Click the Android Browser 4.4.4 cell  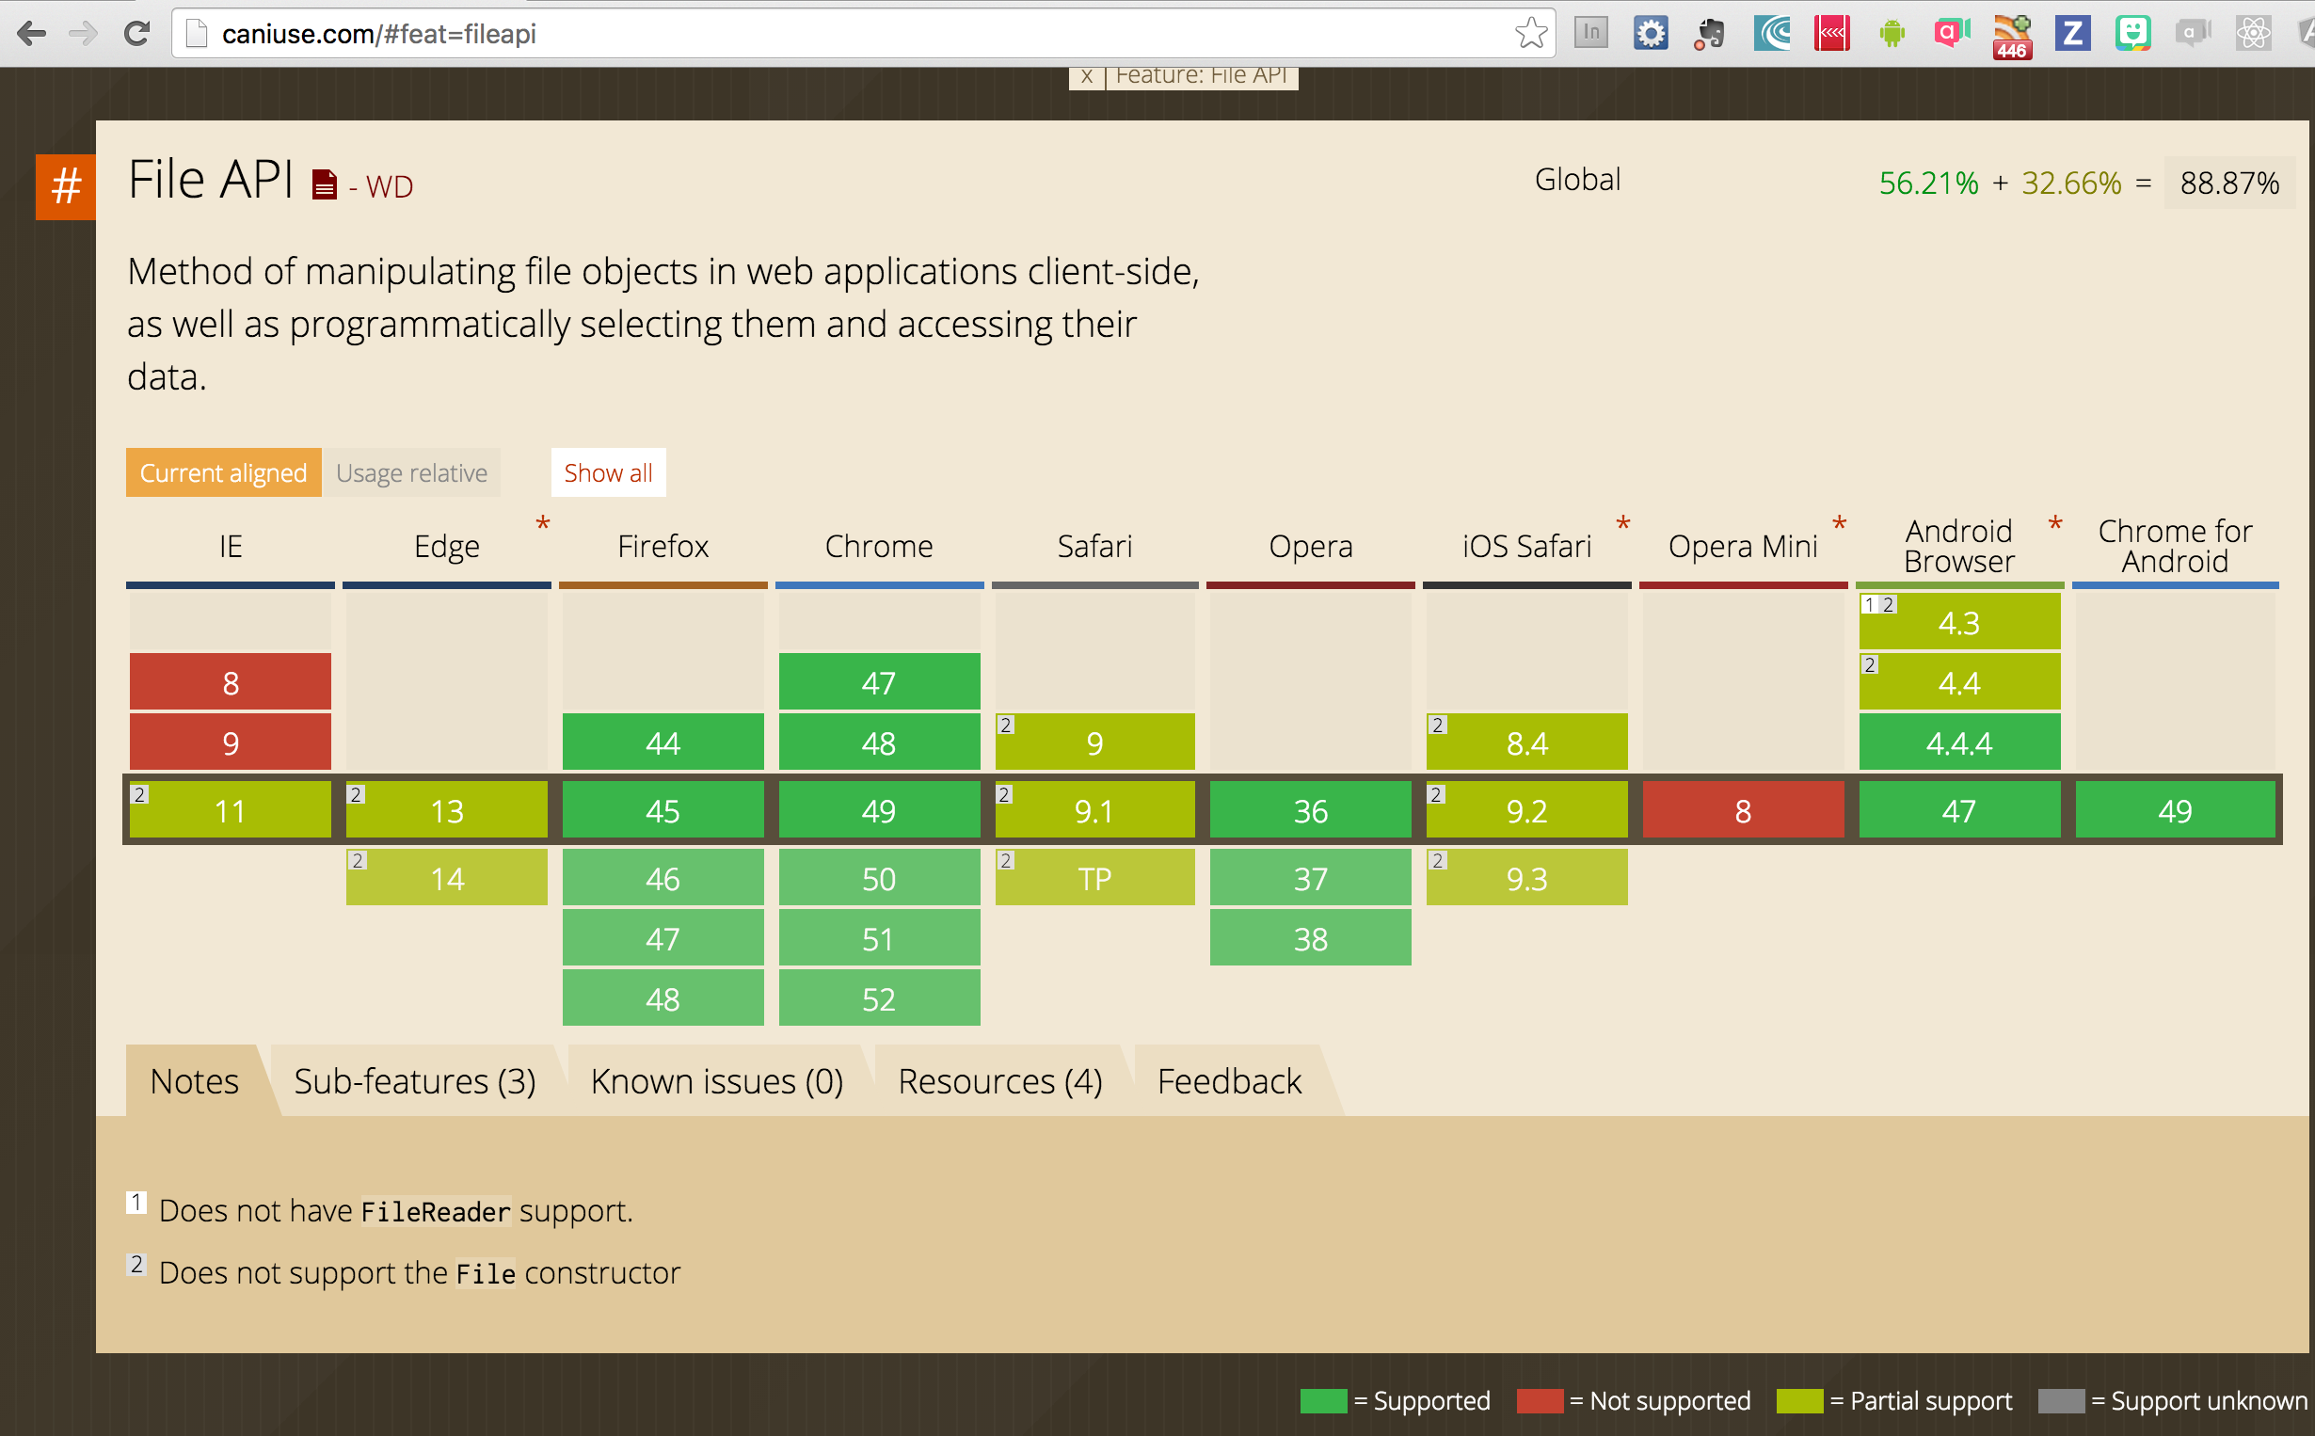click(x=1960, y=742)
